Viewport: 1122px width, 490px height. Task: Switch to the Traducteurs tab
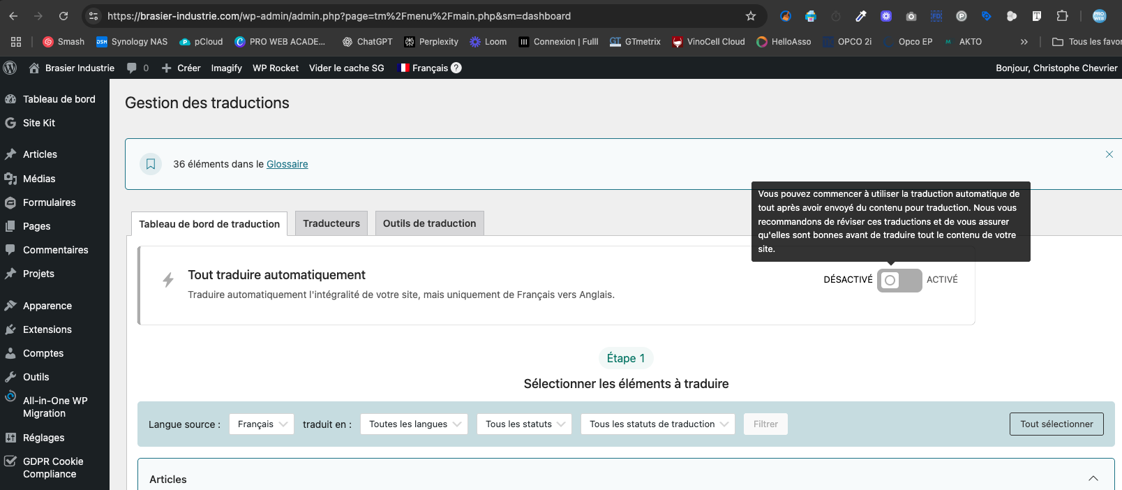pos(331,223)
